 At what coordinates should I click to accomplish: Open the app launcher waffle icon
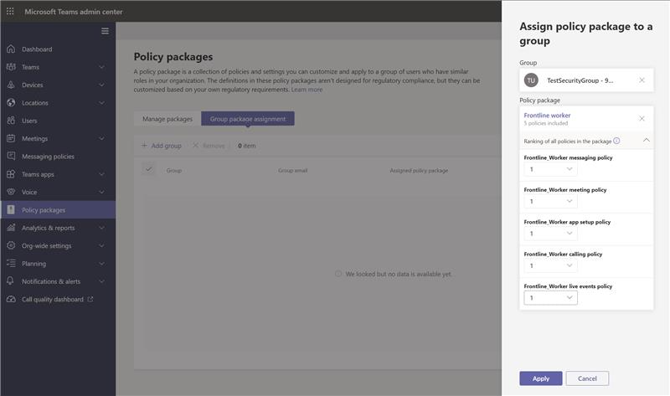pos(10,12)
